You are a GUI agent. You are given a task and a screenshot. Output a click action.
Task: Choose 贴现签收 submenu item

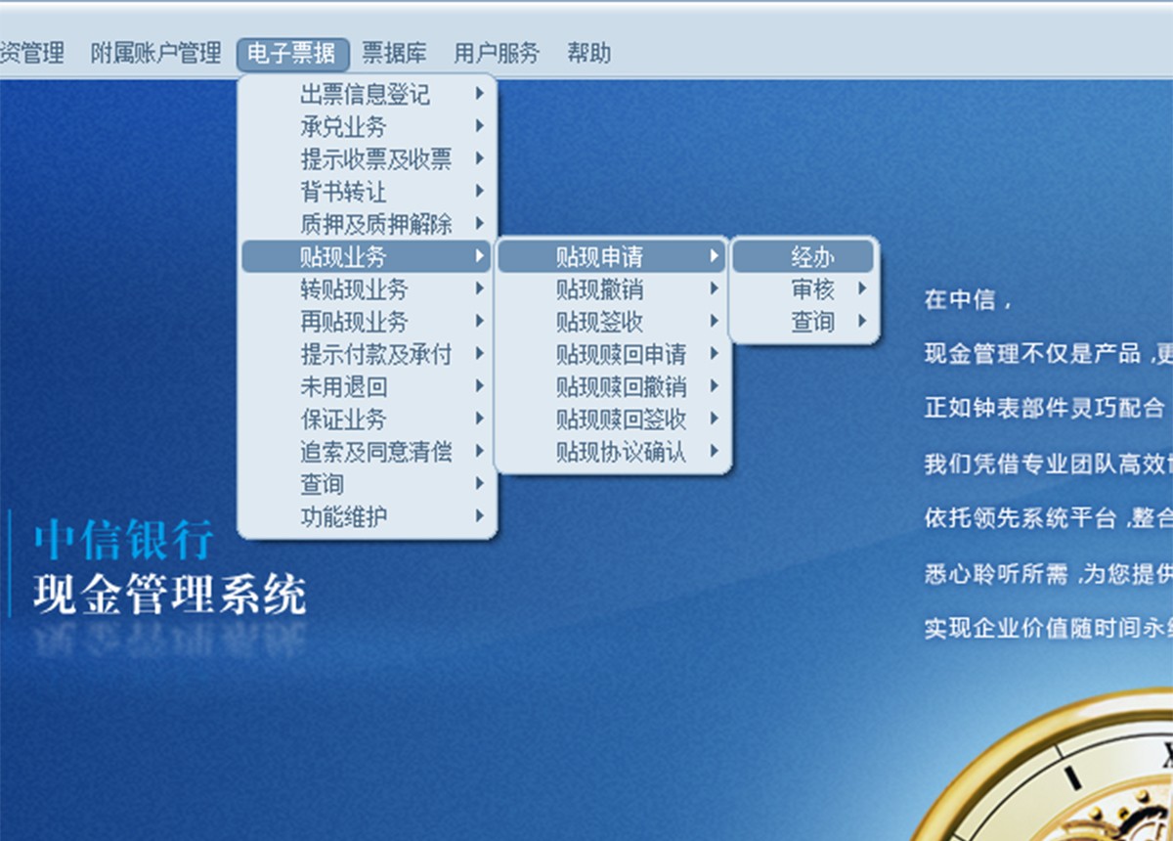click(612, 322)
